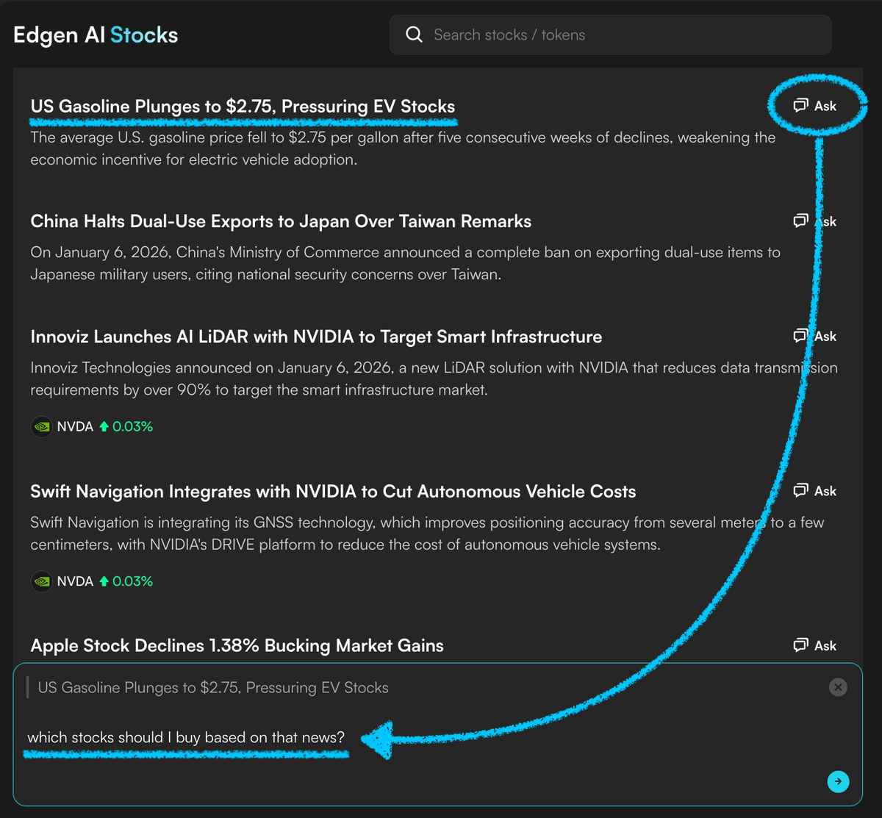The width and height of the screenshot is (882, 818).
Task: Click NVDA ticker text under Innoviz story
Action: pyautogui.click(x=75, y=426)
